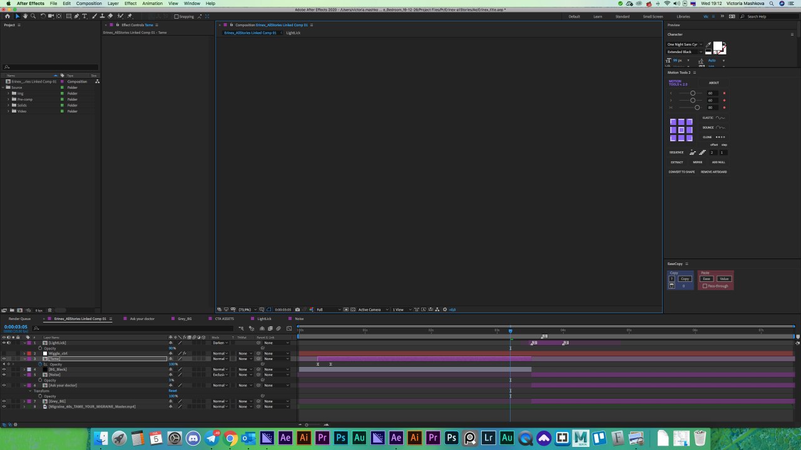Image resolution: width=801 pixels, height=450 pixels.
Task: Select the Hand tool
Action: point(25,16)
